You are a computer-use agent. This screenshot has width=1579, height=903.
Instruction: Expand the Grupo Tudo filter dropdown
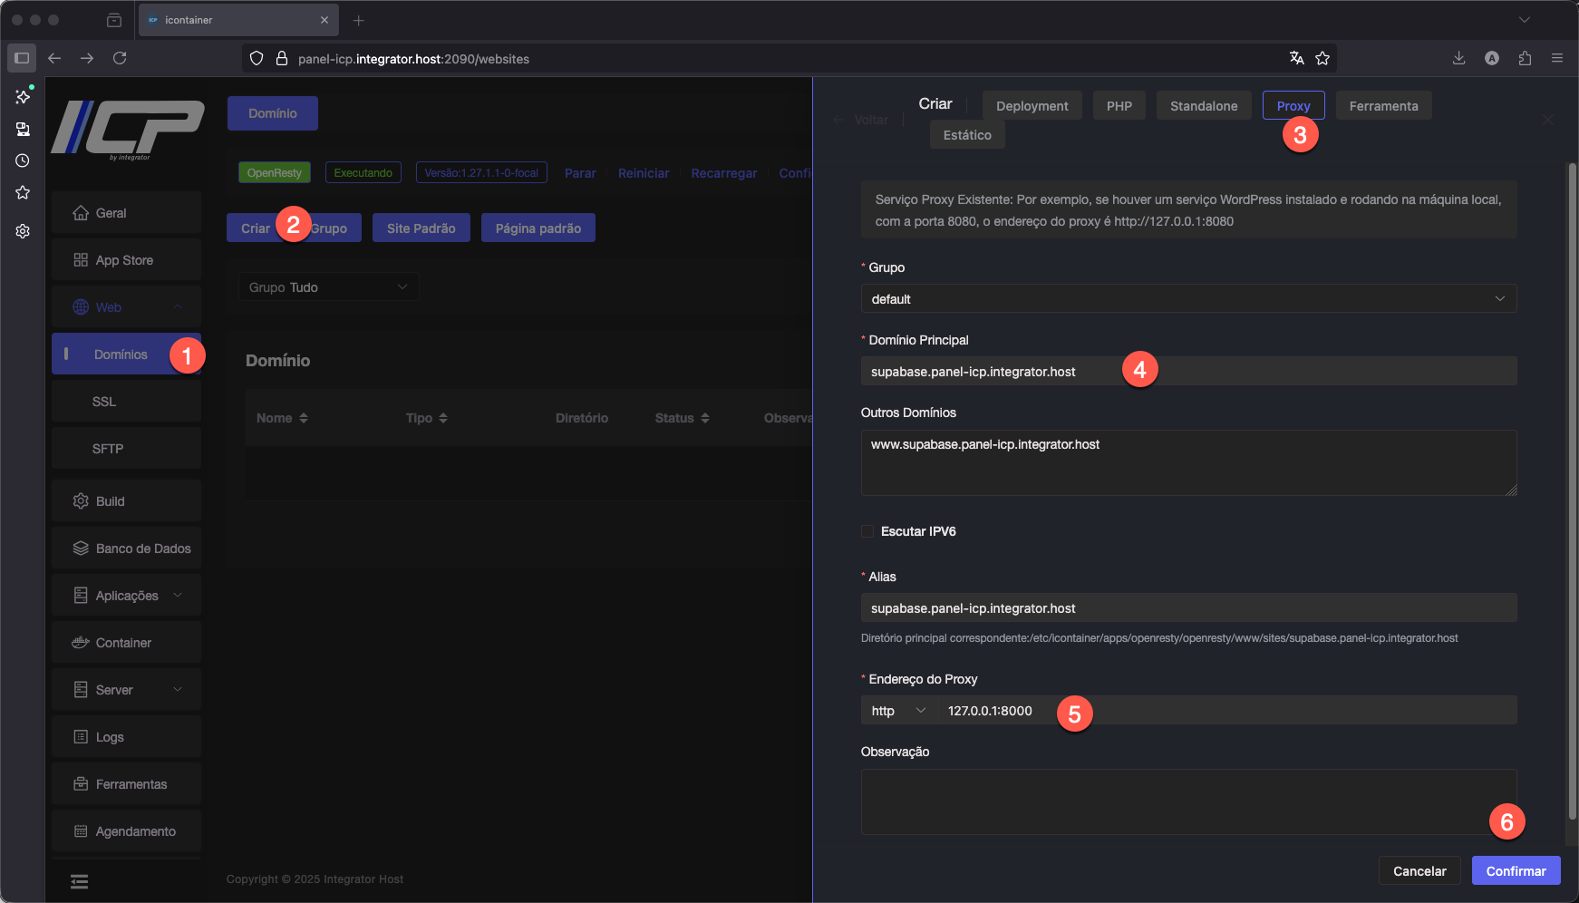click(x=328, y=287)
